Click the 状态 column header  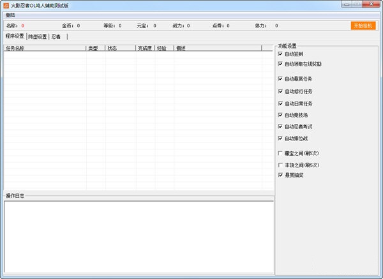(x=120, y=48)
